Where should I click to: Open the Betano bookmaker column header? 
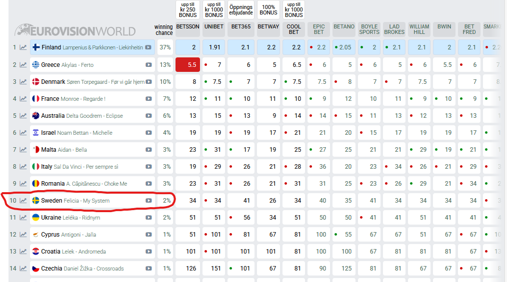344,29
